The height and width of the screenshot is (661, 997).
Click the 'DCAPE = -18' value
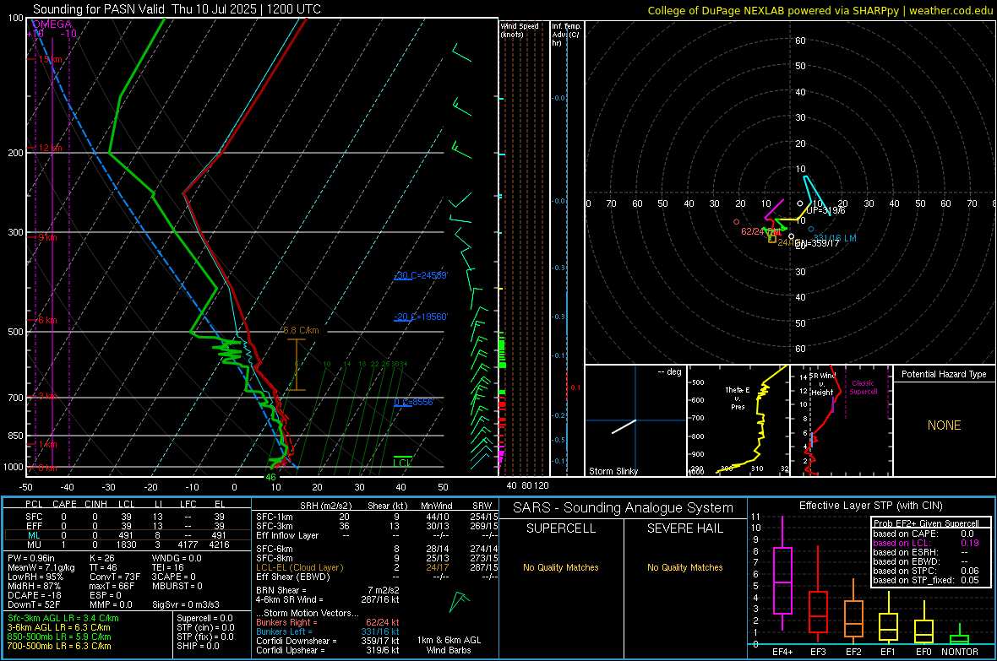pos(35,595)
